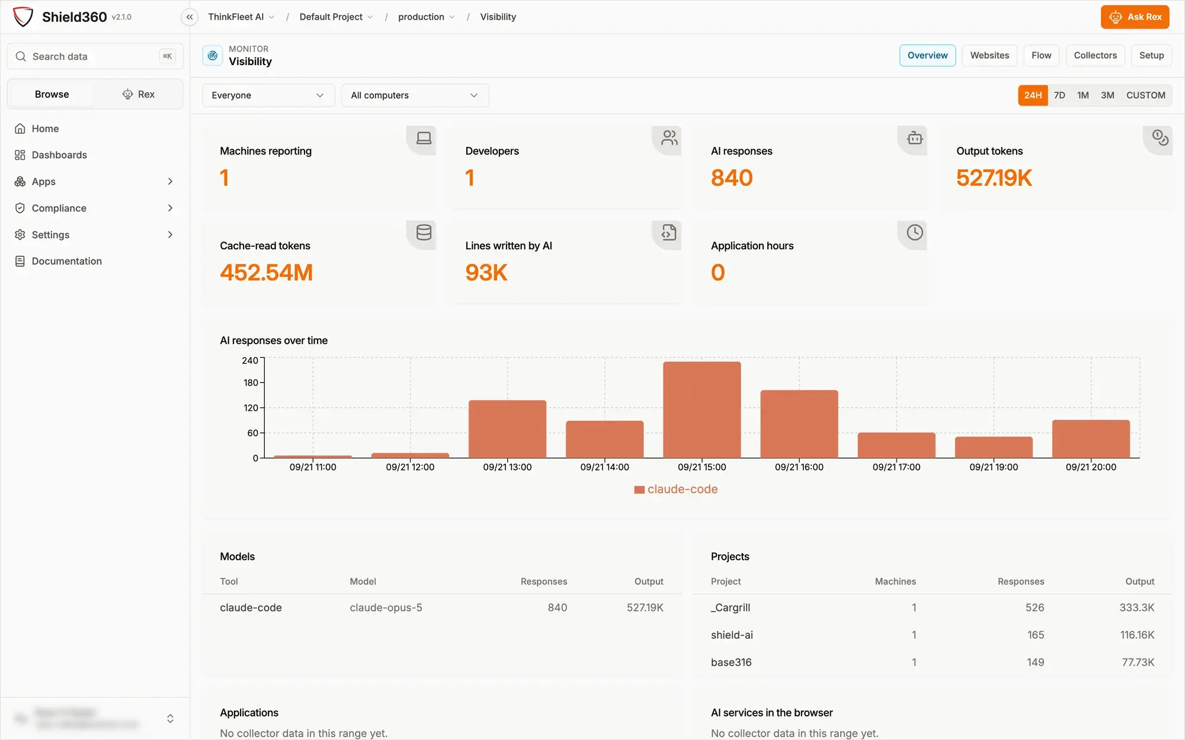
Task: Click the coins icon on Output tokens card
Action: [1160, 138]
